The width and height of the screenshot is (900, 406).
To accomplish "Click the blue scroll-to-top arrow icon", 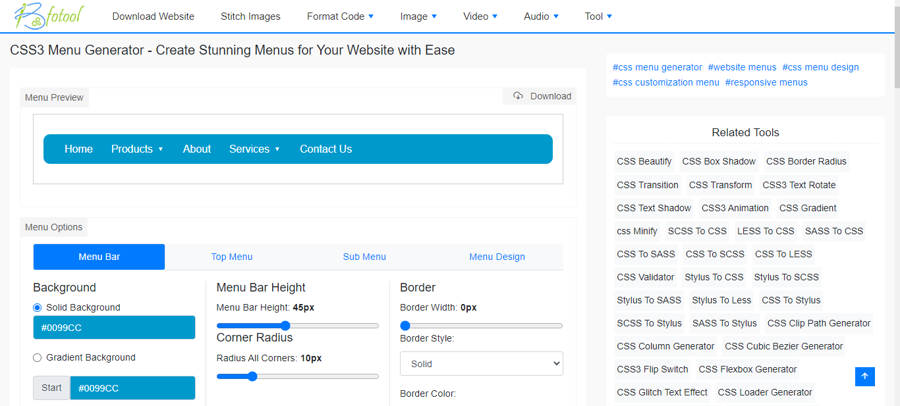I will click(864, 376).
